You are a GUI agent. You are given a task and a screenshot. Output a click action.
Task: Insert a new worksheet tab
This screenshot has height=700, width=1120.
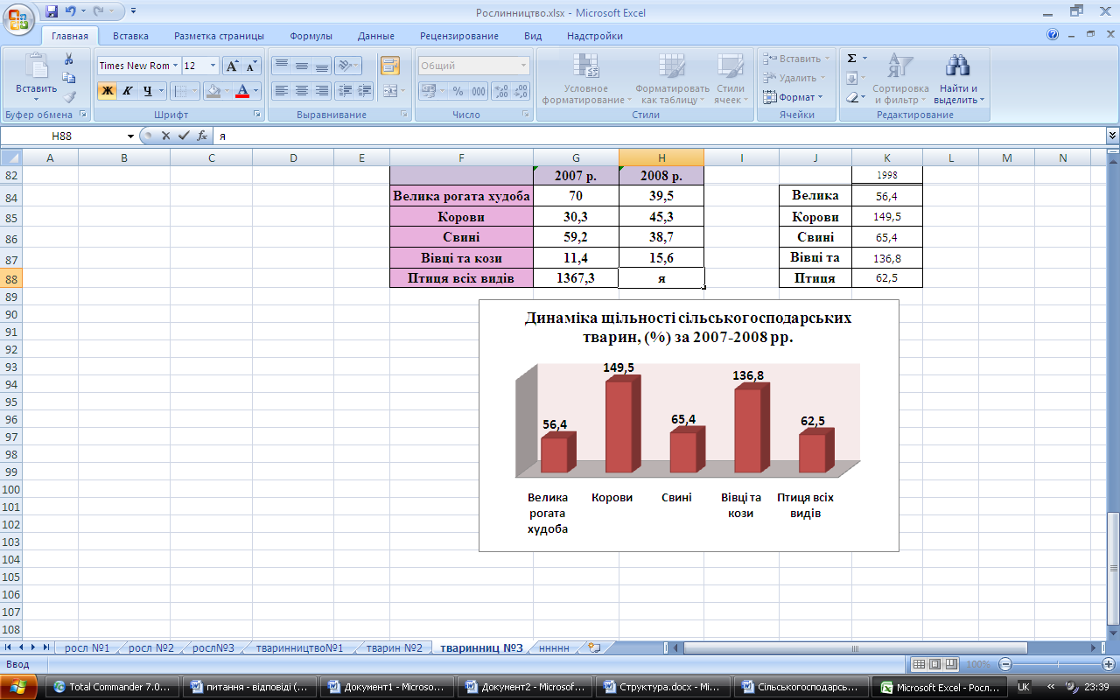pos(595,648)
